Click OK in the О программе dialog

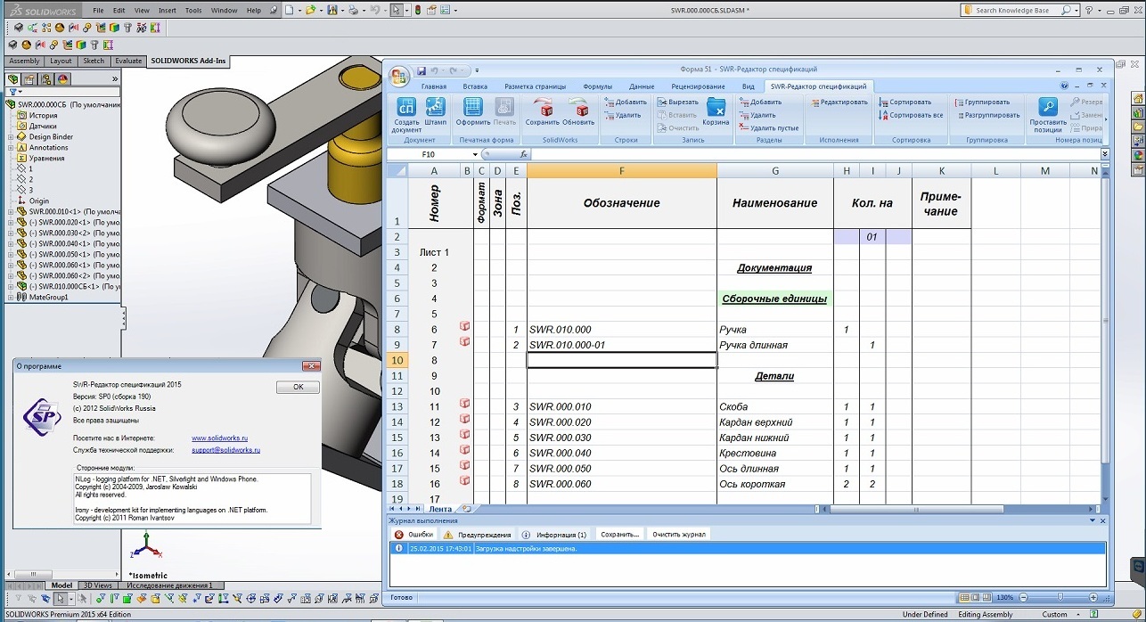[x=298, y=387]
